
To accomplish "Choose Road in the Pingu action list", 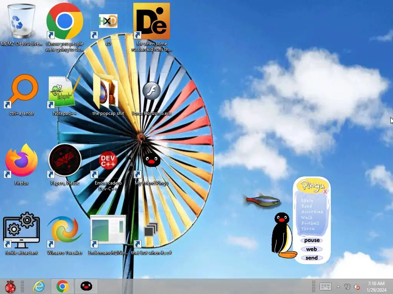I will coord(307,206).
